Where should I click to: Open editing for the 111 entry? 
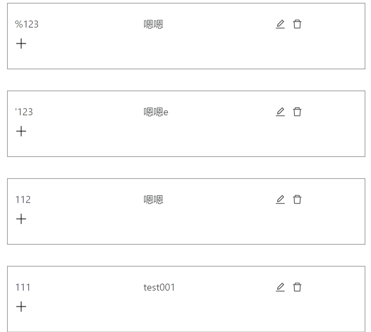coord(280,287)
